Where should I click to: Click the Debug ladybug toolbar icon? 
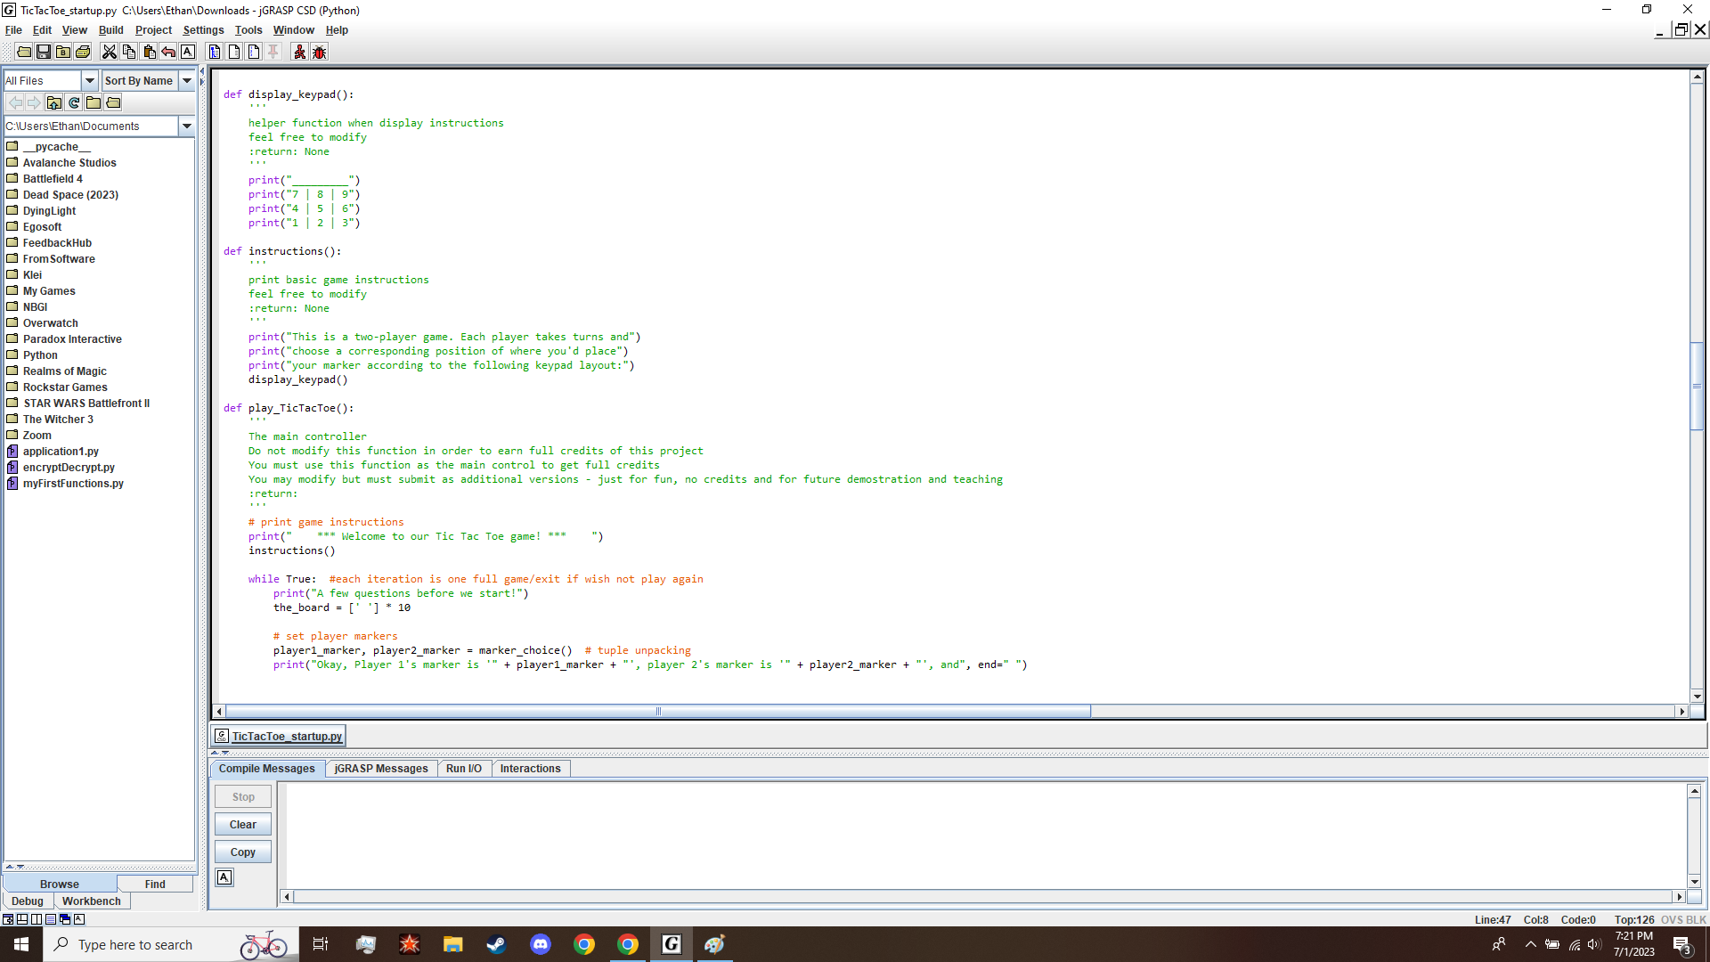coord(320,53)
